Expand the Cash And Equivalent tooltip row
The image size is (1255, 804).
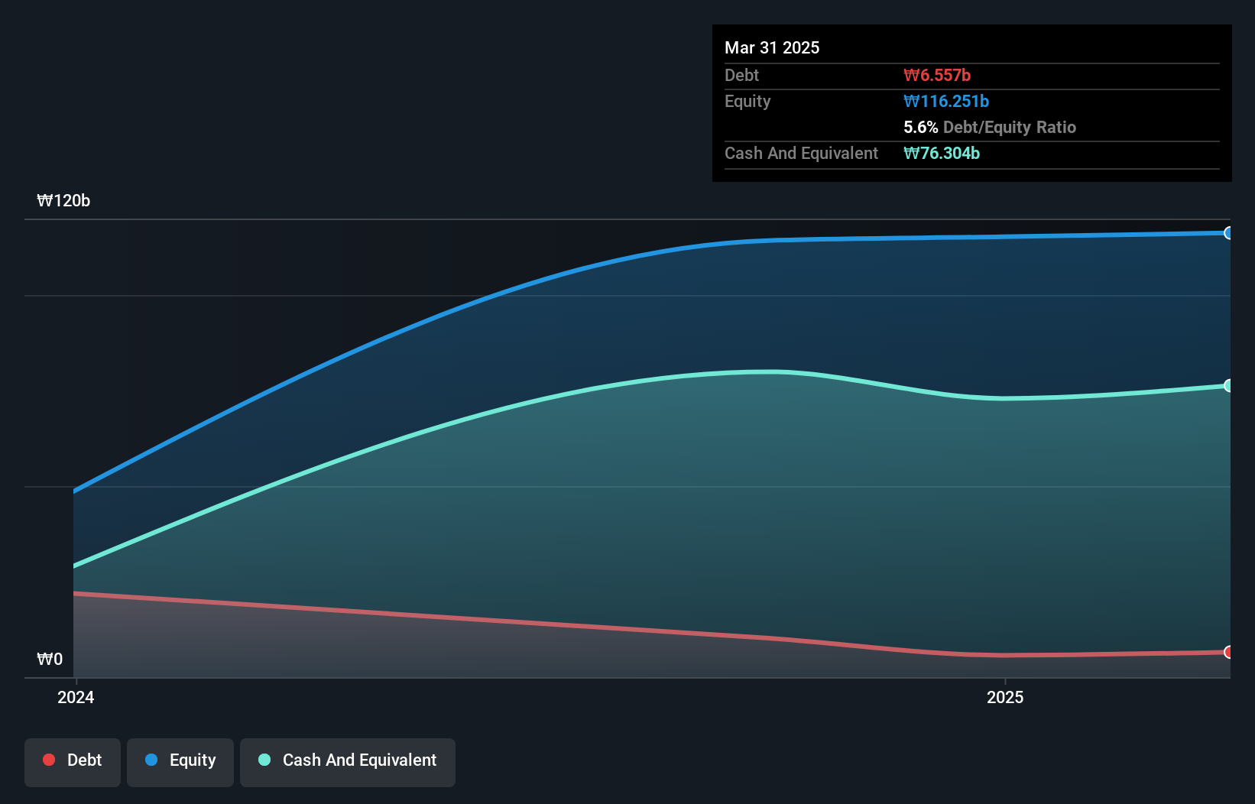[800, 153]
